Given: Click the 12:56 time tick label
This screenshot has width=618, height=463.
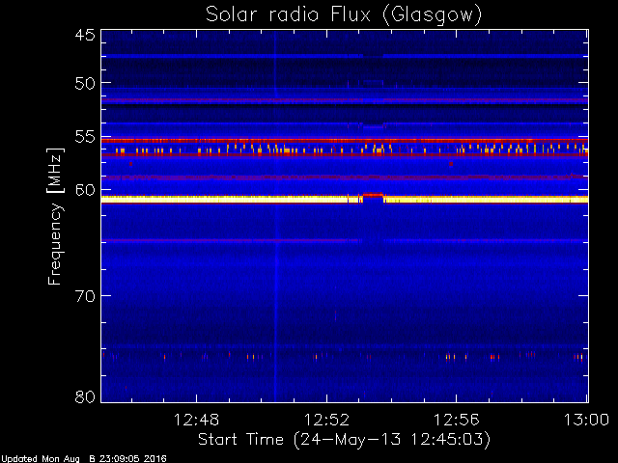Looking at the screenshot, I should point(457,420).
